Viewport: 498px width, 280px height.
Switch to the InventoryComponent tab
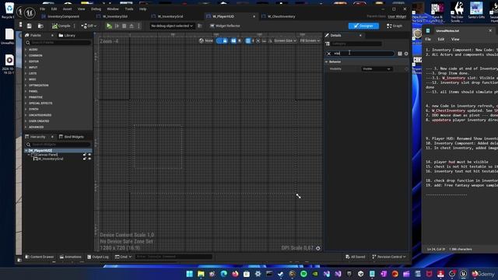coord(63,16)
